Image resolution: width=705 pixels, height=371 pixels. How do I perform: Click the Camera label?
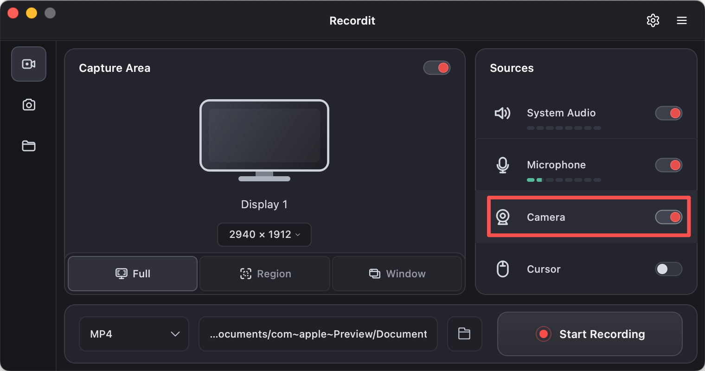click(546, 217)
